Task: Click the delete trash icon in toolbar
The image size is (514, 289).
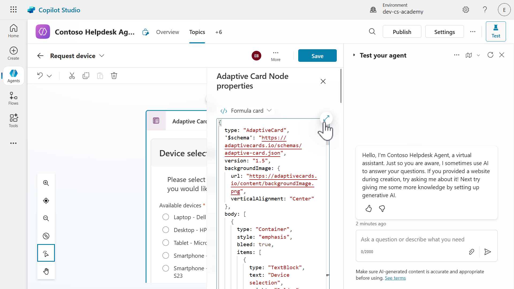Action: (114, 76)
